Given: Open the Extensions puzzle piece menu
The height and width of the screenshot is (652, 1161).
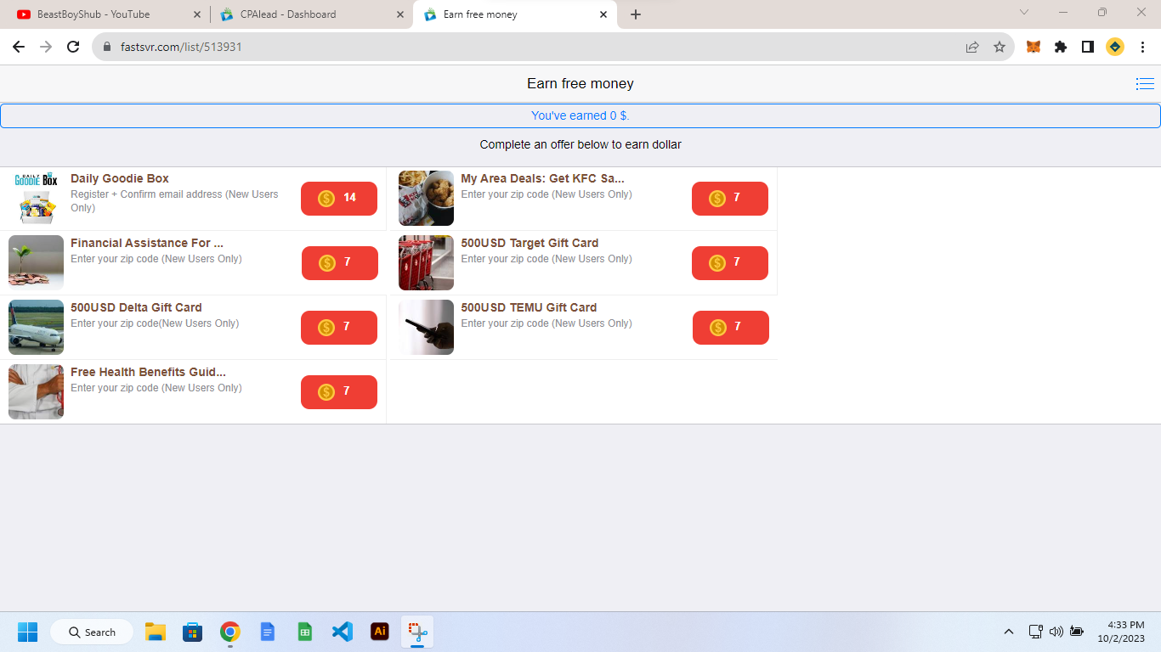Looking at the screenshot, I should pyautogui.click(x=1061, y=48).
